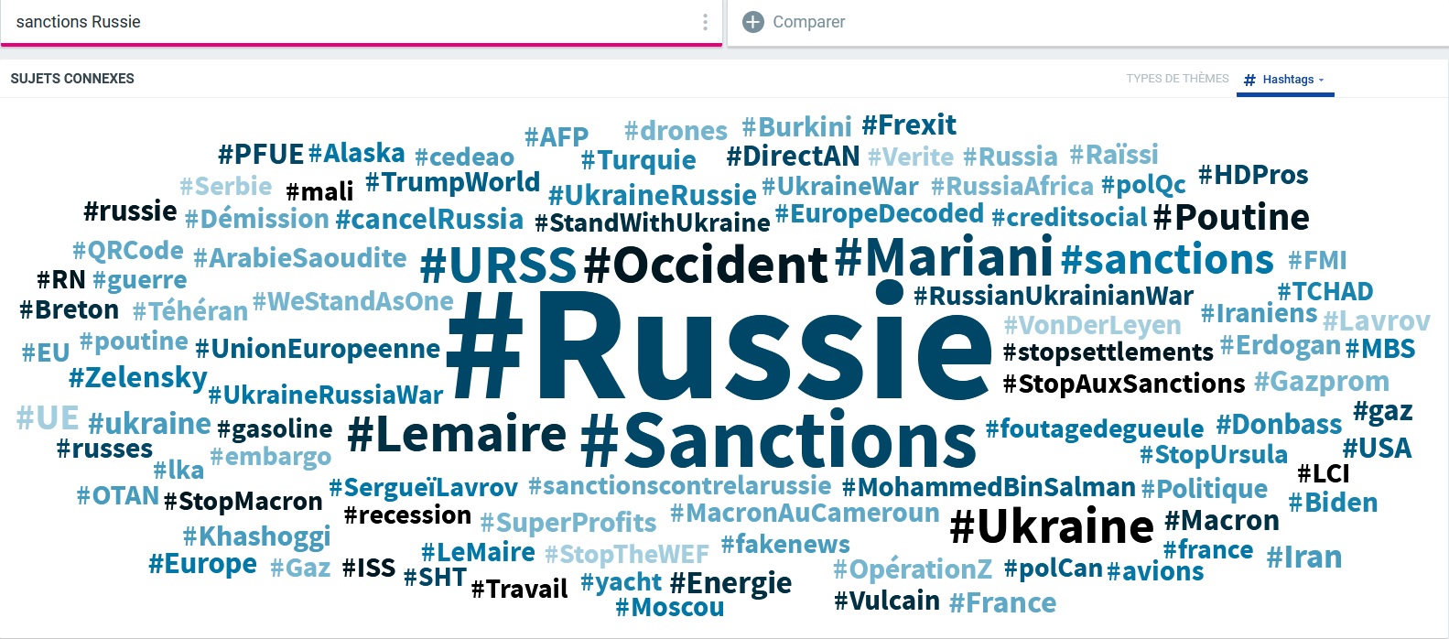Open the #MohammedBinSalman hashtag
The image size is (1449, 639).
(989, 487)
